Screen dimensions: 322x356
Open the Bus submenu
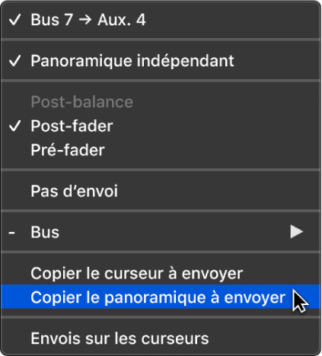tap(161, 232)
